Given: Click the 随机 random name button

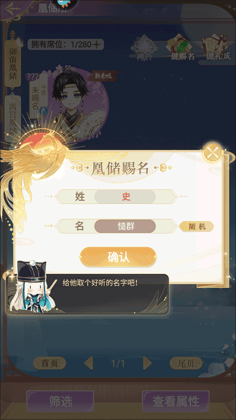Looking at the screenshot, I should pyautogui.click(x=197, y=226).
